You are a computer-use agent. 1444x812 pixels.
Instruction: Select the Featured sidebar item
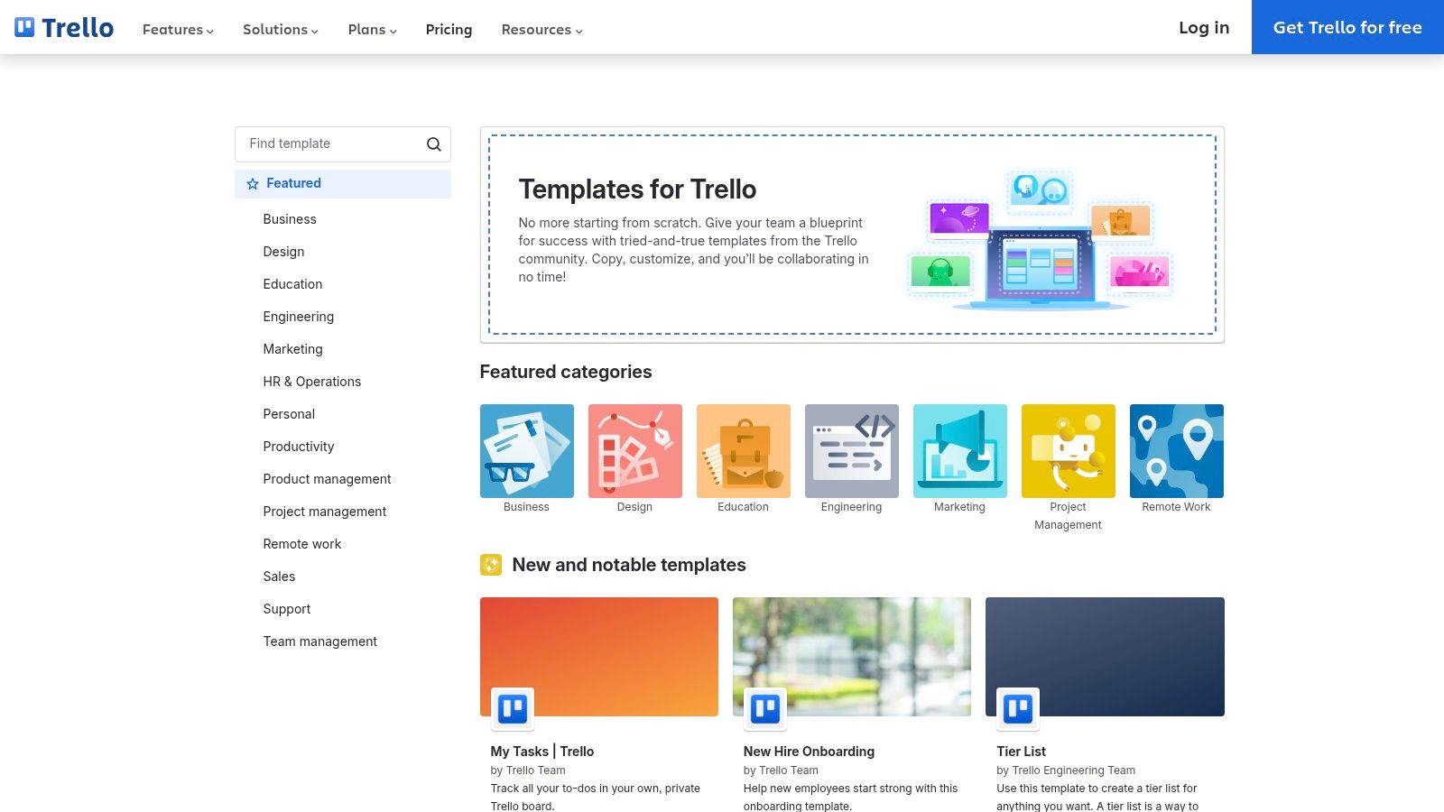click(343, 184)
